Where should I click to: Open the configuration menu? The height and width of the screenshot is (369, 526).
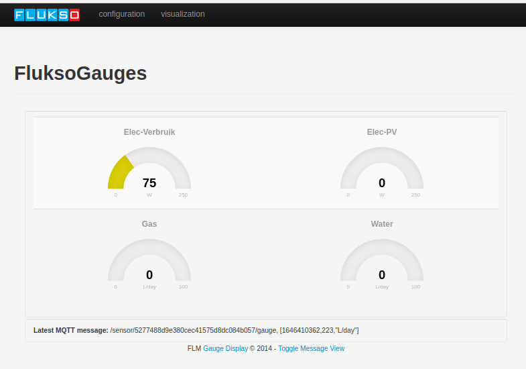pos(121,14)
